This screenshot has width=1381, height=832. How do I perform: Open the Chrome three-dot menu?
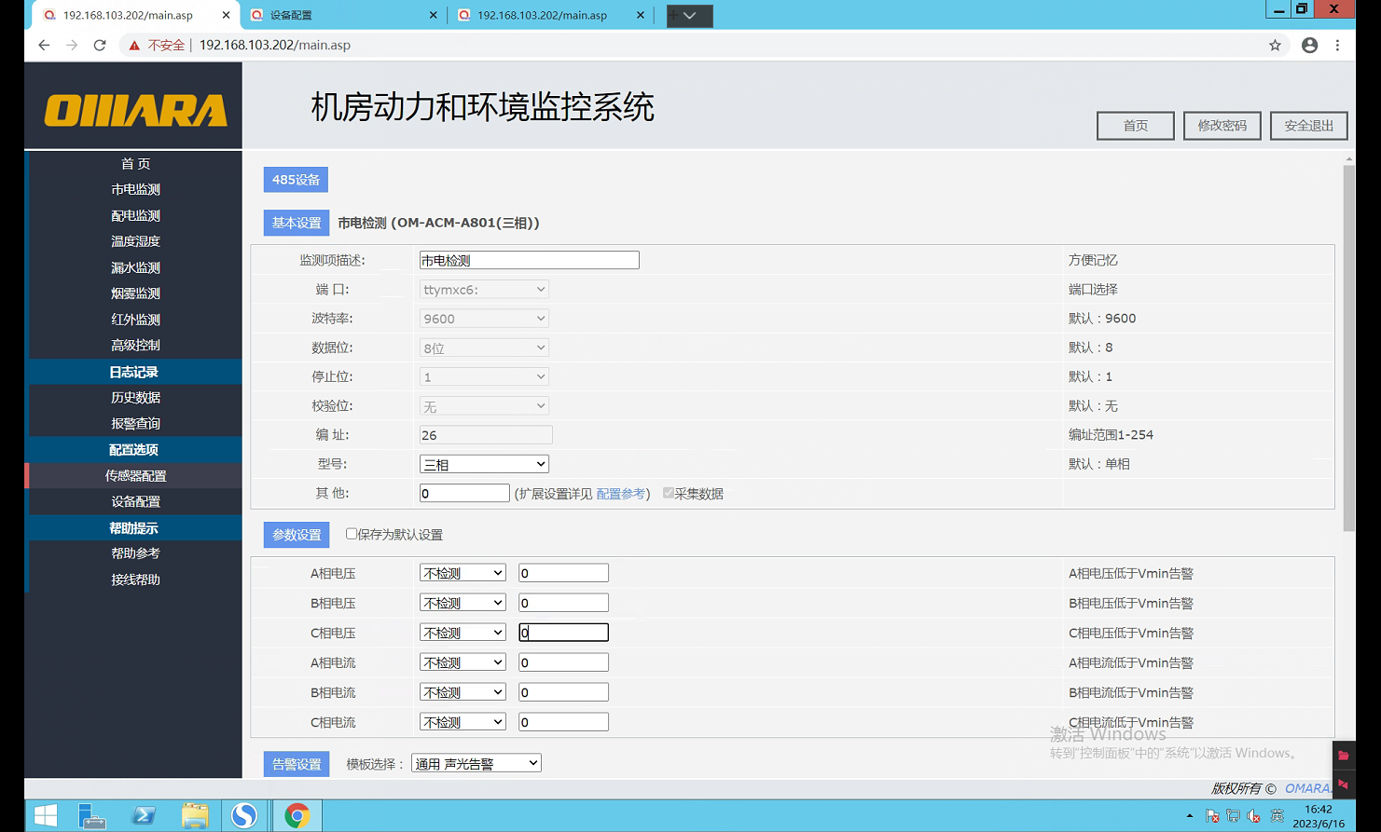pos(1337,45)
